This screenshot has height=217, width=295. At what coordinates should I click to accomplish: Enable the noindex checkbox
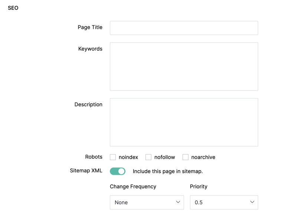[113, 157]
